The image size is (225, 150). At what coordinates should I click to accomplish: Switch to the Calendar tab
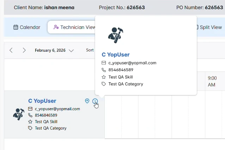(27, 27)
